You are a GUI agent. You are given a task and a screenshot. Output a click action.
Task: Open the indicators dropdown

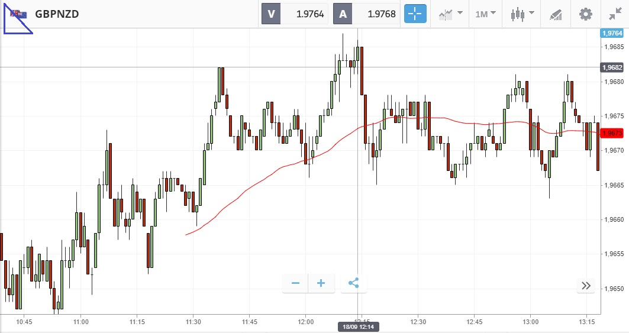pos(450,14)
